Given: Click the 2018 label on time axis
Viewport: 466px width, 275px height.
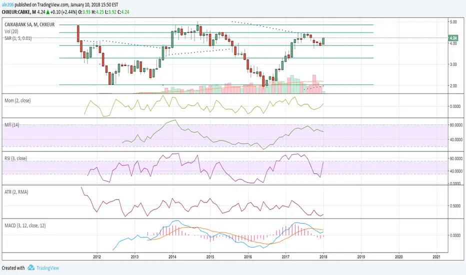Looking at the screenshot, I should pyautogui.click(x=323, y=257).
